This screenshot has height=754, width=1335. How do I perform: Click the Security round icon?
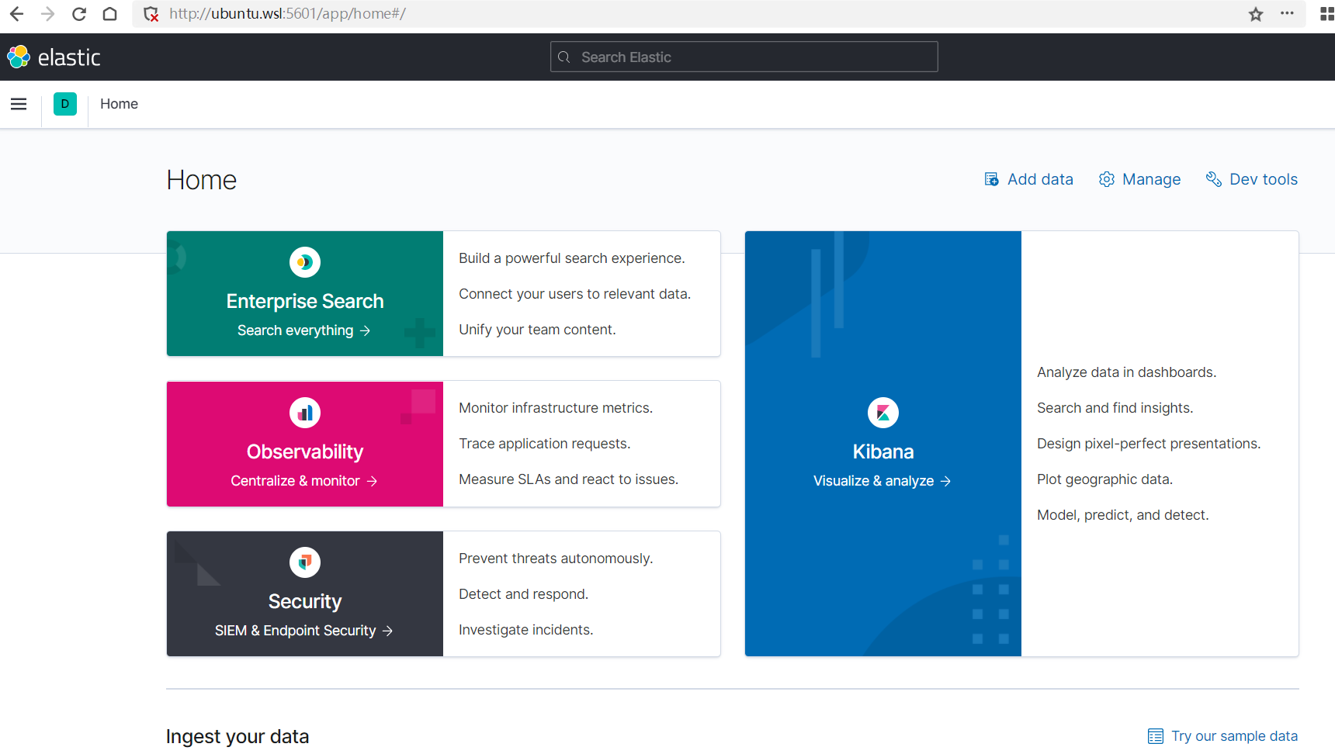[x=305, y=562]
